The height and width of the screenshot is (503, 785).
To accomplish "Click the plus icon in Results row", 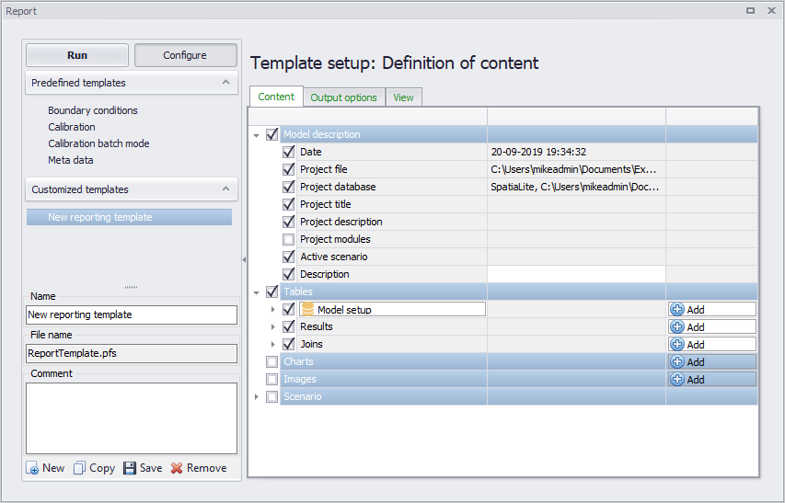I will click(676, 327).
